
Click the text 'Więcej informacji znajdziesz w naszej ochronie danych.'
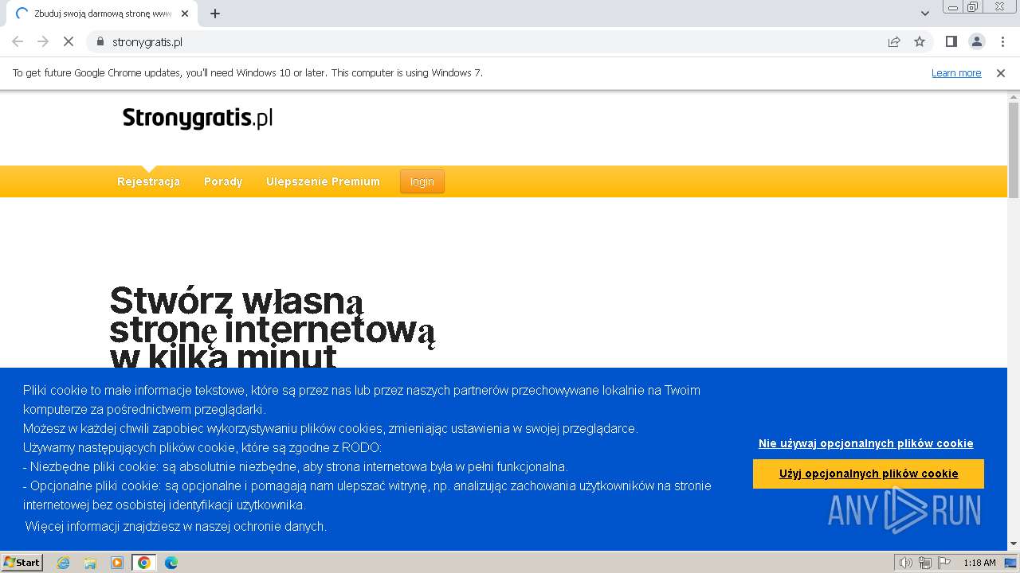click(x=176, y=526)
